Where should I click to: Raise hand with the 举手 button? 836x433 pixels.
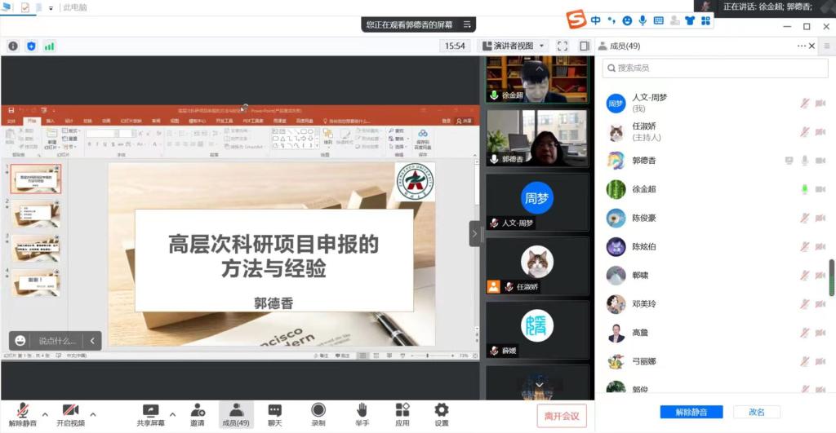coord(361,414)
